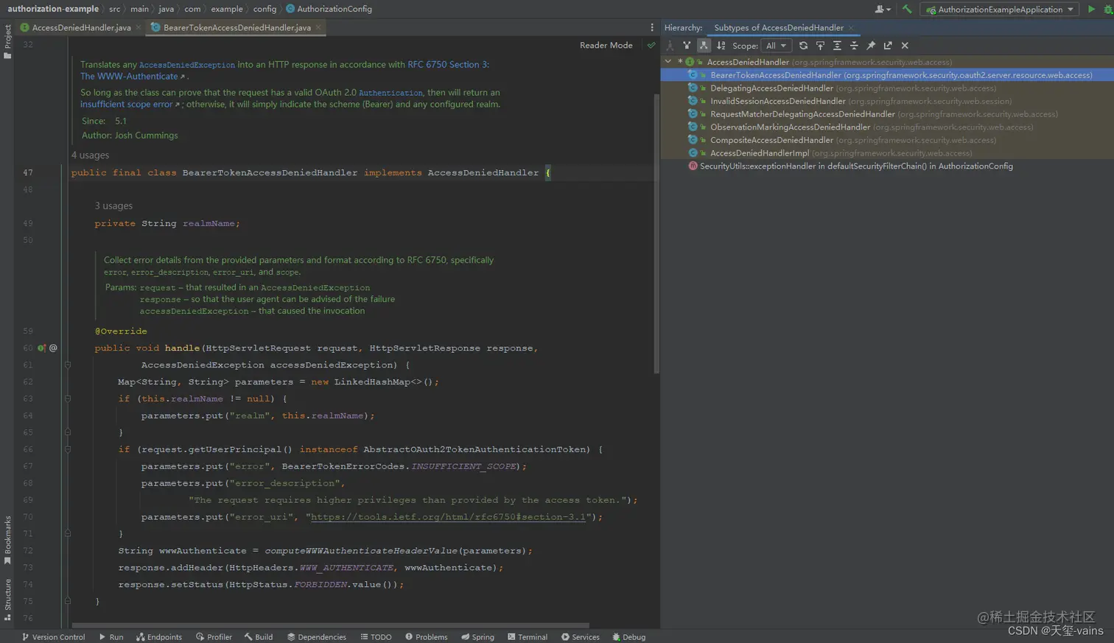This screenshot has height=643, width=1114.
Task: Open the Problems tool window
Action: [x=426, y=637]
